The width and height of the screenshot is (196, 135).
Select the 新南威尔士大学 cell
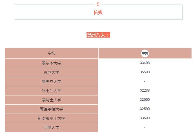click(52, 118)
